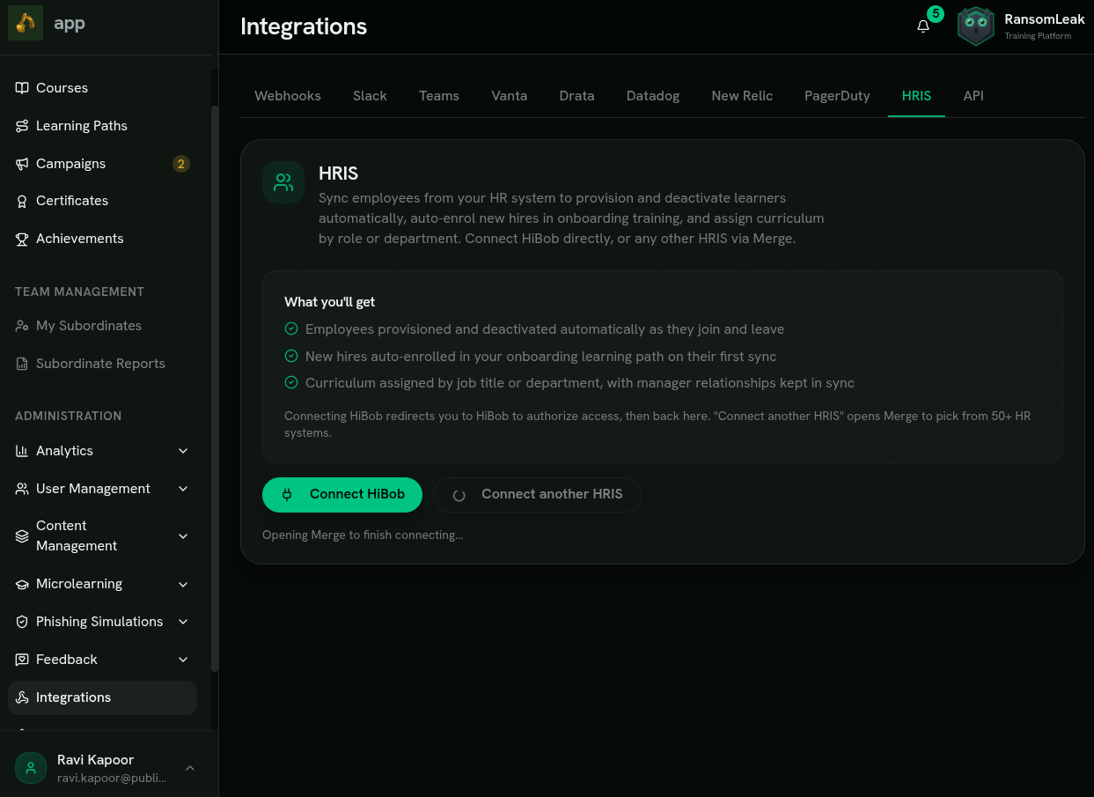1094x797 pixels.
Task: Click the Connect HiBob button
Action: (342, 495)
